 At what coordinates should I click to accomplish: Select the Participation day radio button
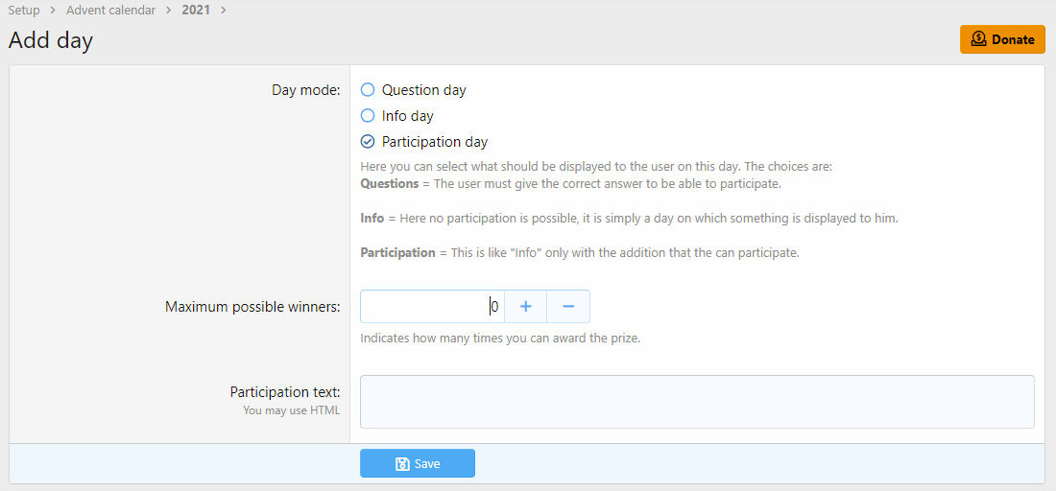point(368,142)
